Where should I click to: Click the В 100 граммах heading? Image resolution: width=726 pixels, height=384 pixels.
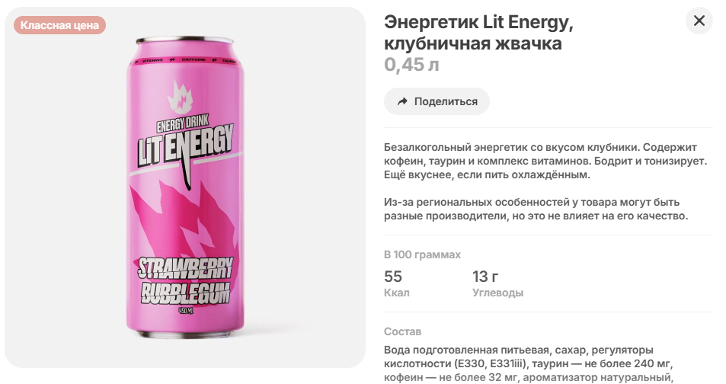[x=422, y=254]
